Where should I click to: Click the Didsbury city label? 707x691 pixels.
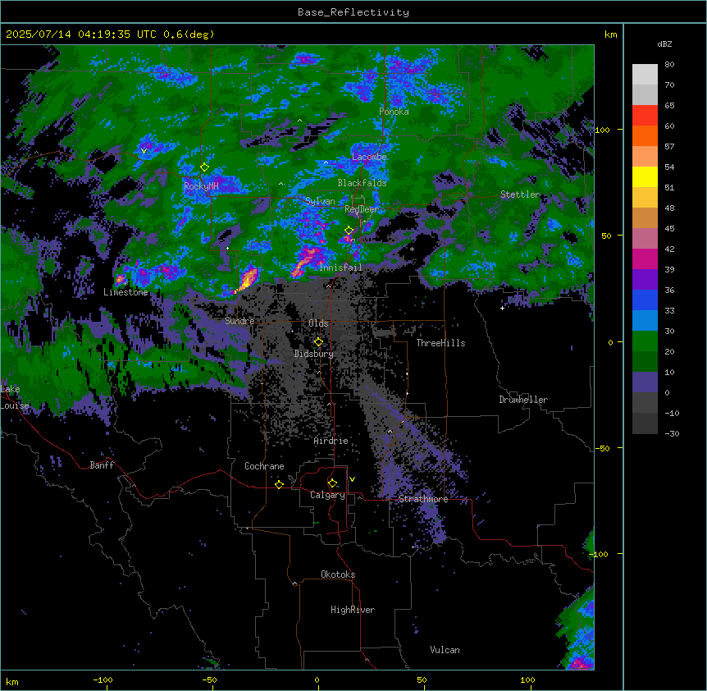(x=314, y=354)
